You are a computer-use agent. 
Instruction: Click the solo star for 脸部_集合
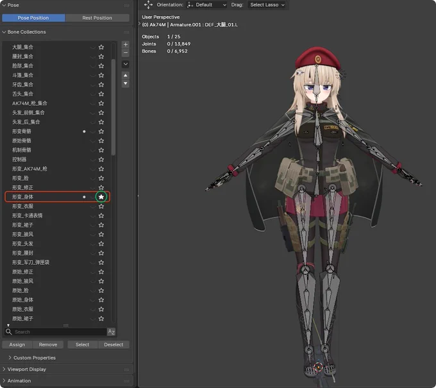[101, 66]
